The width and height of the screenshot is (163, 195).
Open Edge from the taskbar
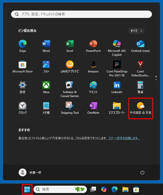click(115, 189)
